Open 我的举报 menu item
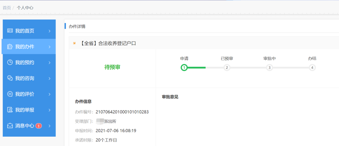 pyautogui.click(x=29, y=110)
